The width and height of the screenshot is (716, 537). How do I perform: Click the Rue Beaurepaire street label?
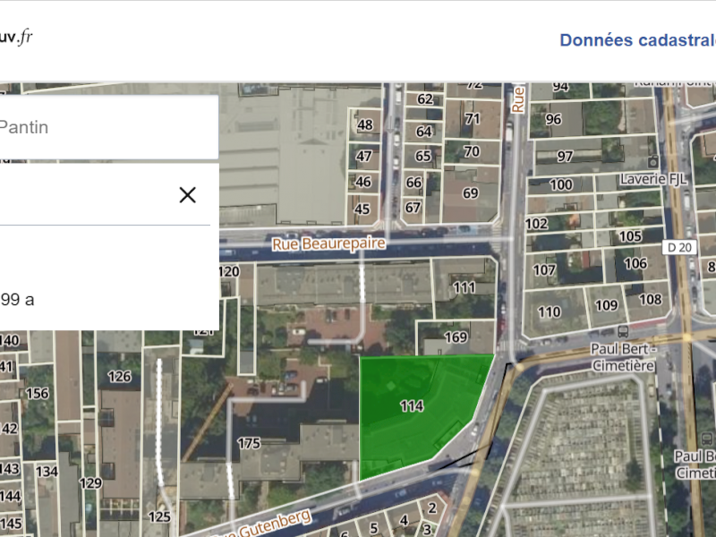tap(329, 243)
